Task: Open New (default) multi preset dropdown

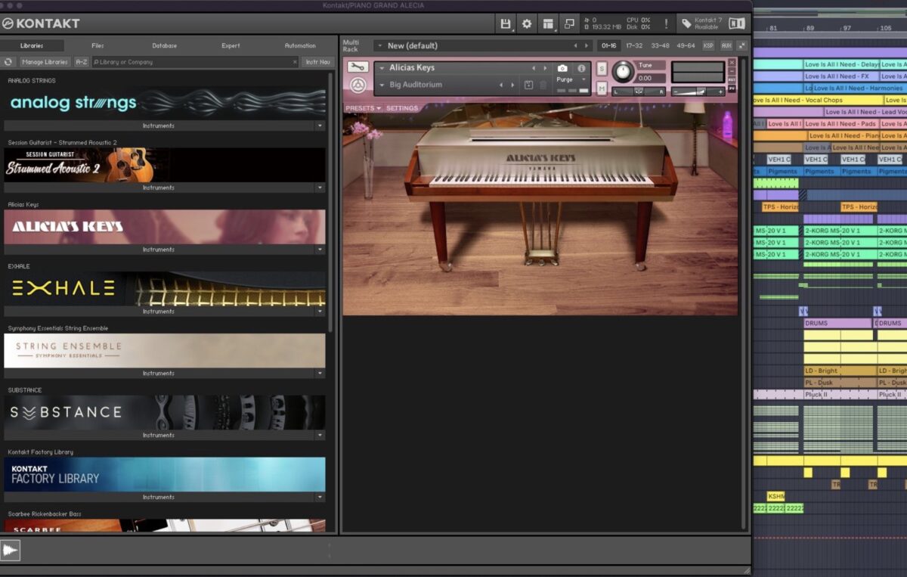Action: [379, 45]
